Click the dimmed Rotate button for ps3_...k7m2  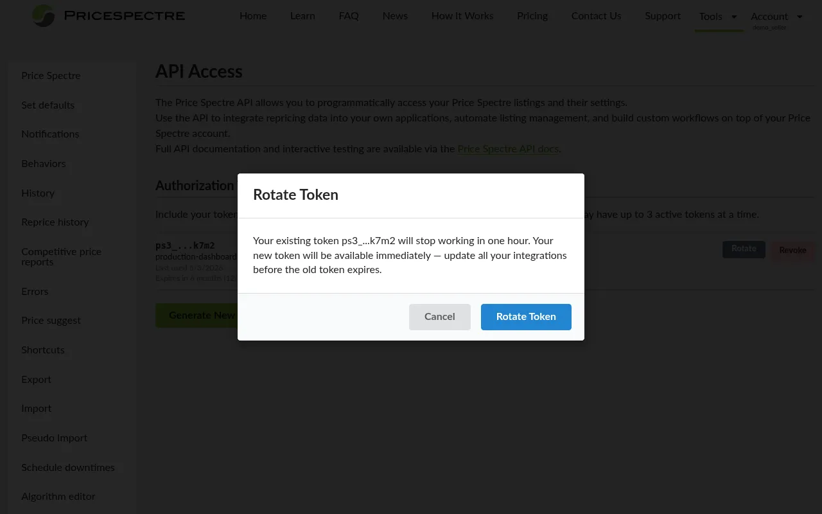[x=744, y=249]
